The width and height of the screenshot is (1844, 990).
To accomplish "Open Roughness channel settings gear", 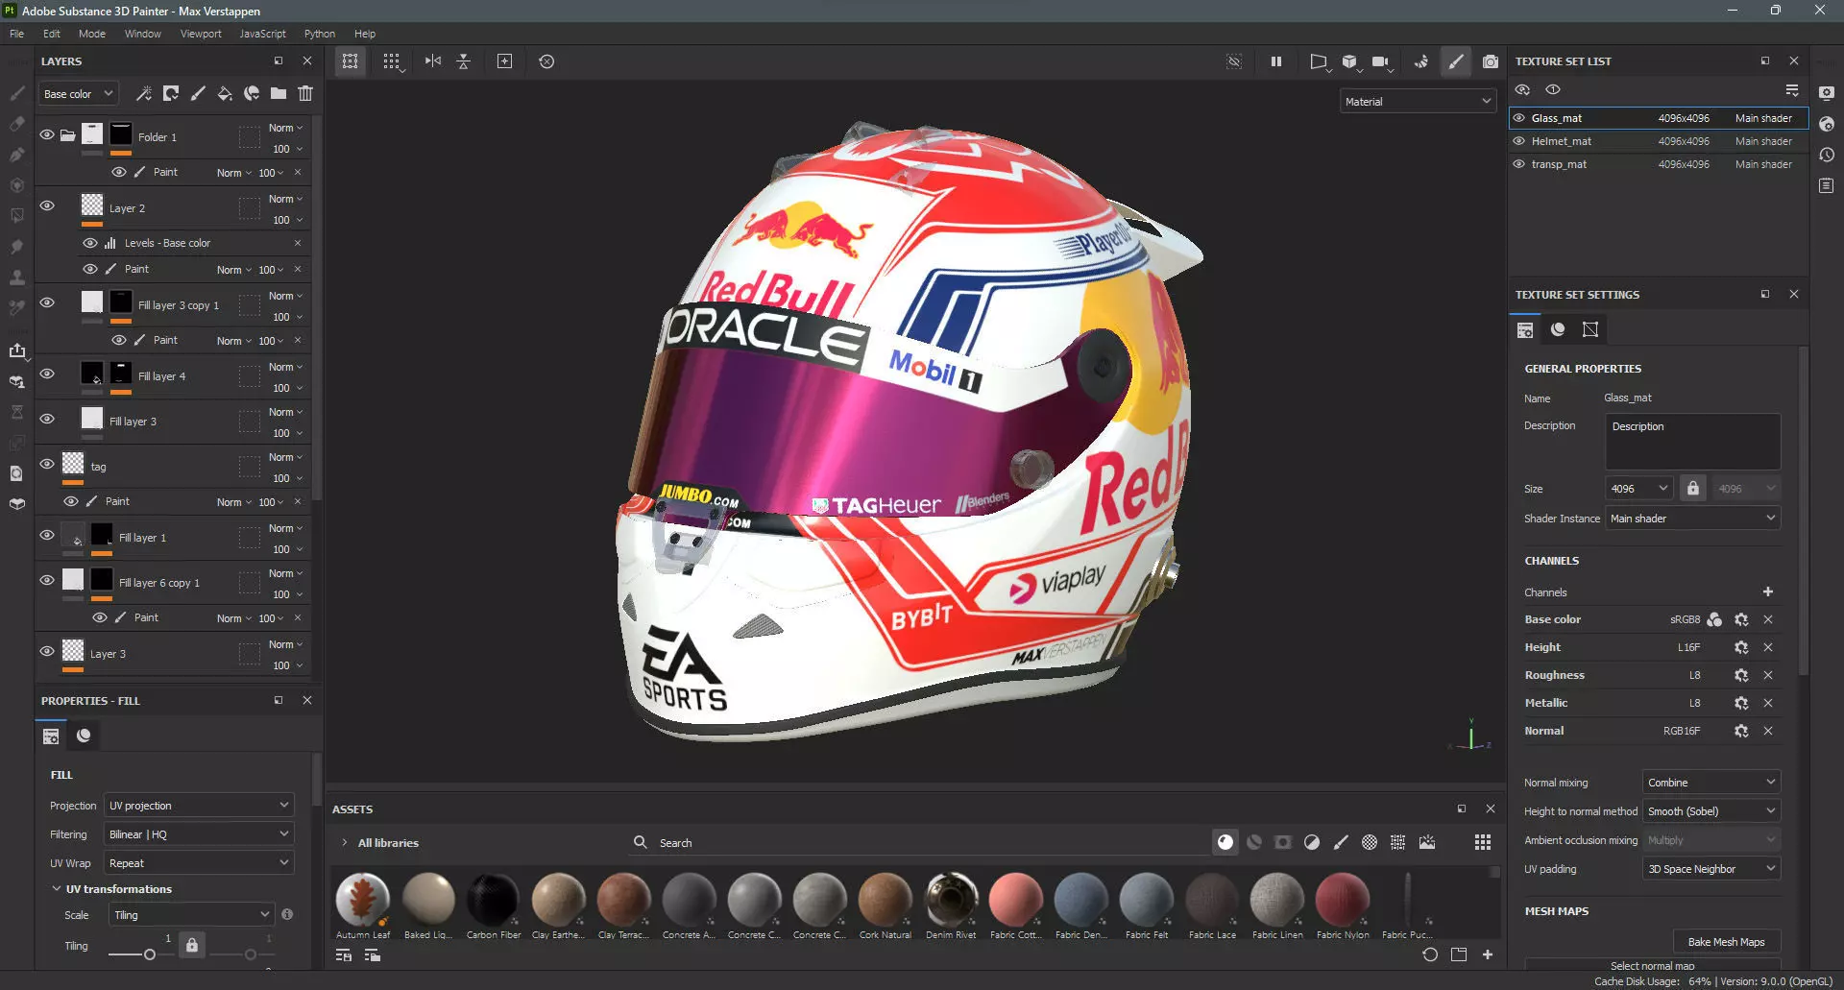I will click(x=1741, y=675).
